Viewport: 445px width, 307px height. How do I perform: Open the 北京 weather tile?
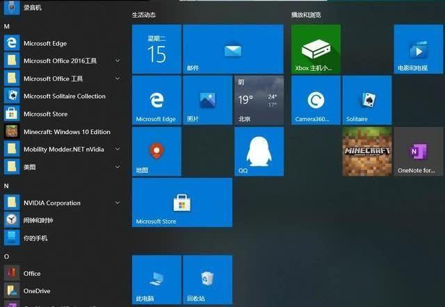[x=259, y=100]
